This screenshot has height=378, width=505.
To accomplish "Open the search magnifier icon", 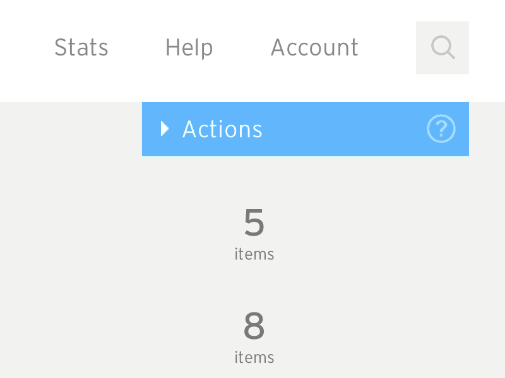I will click(x=443, y=47).
